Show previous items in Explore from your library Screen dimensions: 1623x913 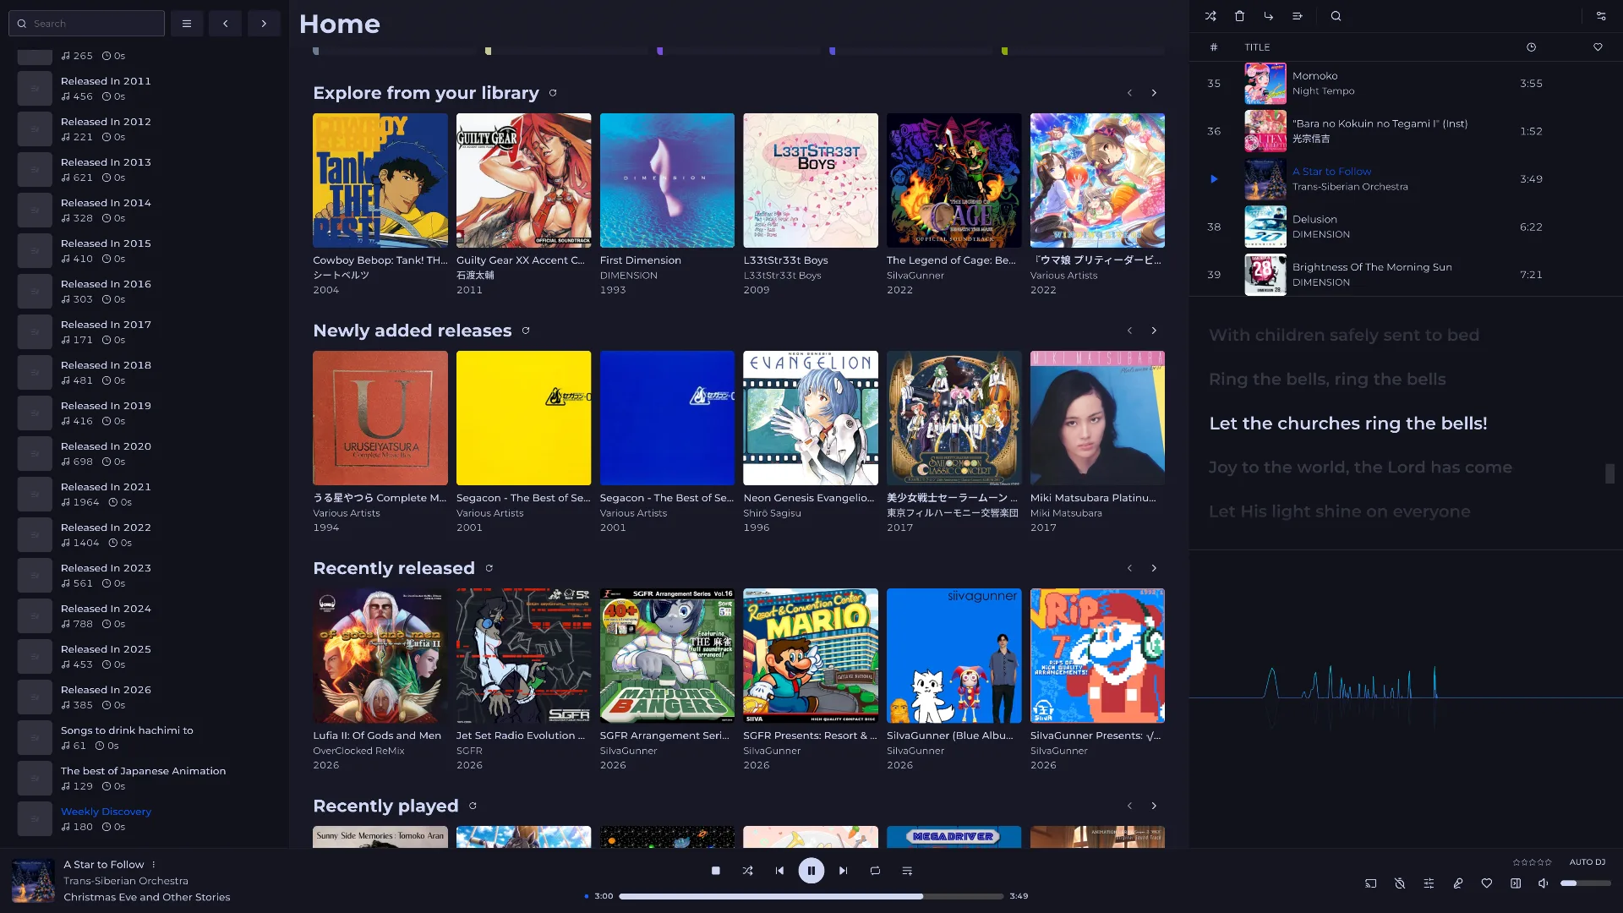click(1129, 93)
